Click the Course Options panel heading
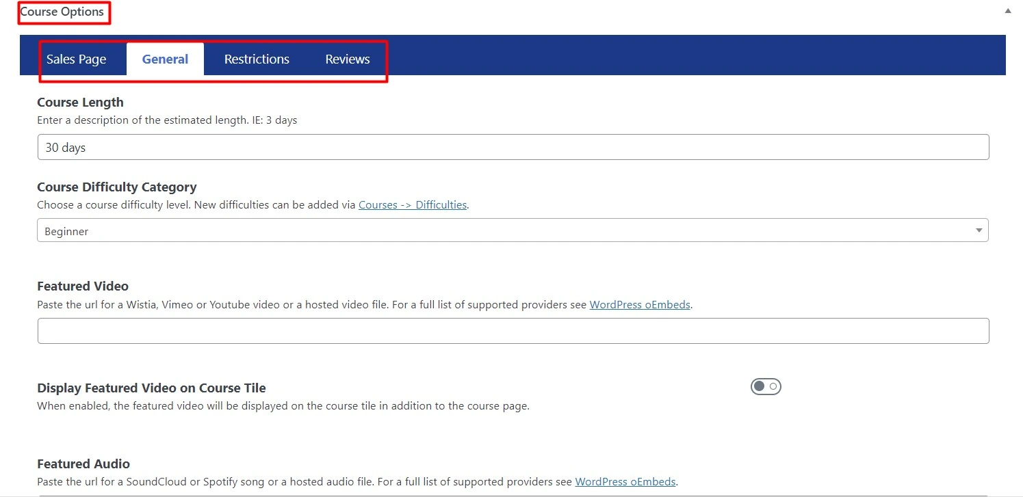This screenshot has height=497, width=1023. pos(62,12)
